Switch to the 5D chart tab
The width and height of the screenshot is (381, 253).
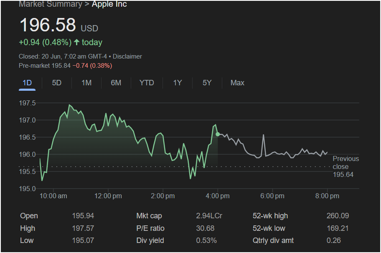[x=57, y=83]
